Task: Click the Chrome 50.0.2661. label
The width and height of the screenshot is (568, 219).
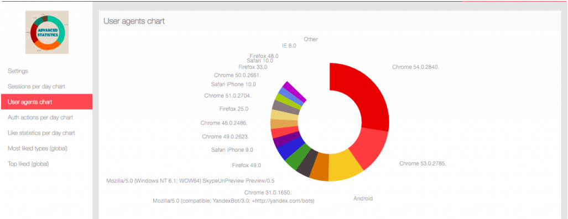Action: pos(237,75)
